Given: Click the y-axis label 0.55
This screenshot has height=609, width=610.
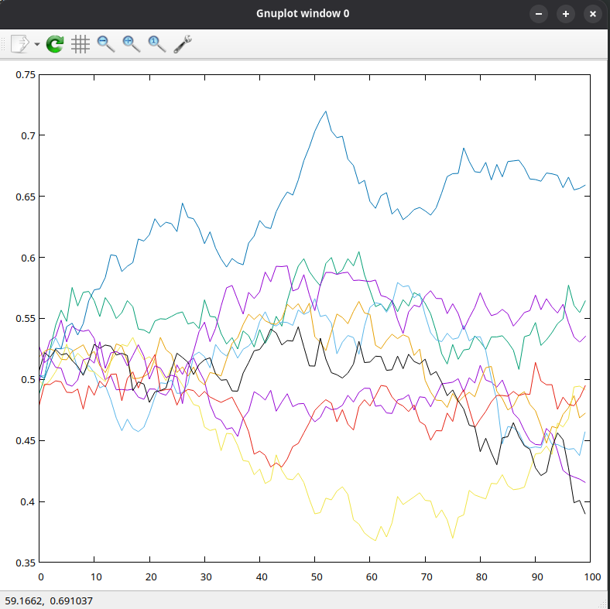Looking at the screenshot, I should point(26,319).
